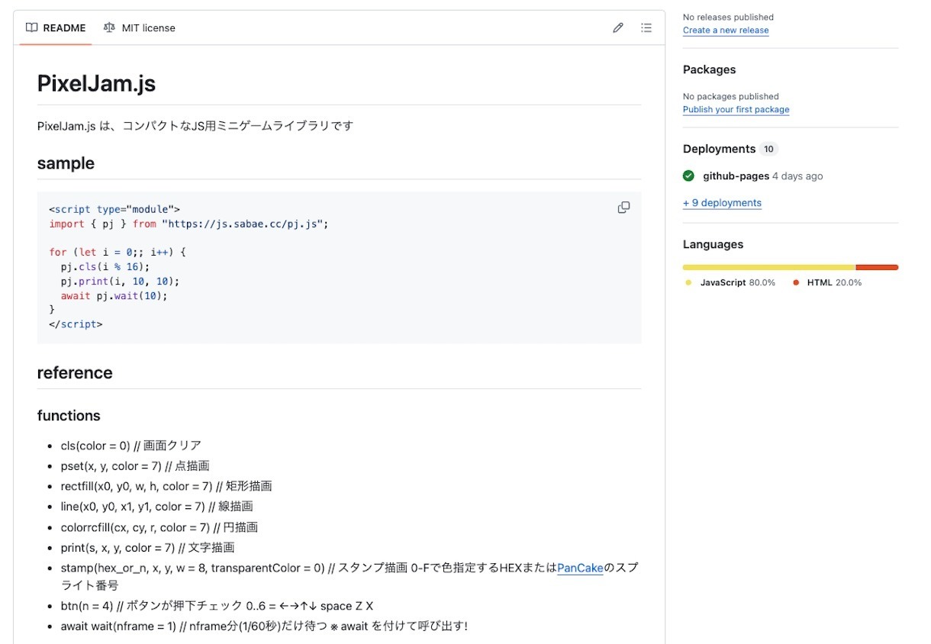Switch to the MIT license tab
Screen dimensions: 931x644
click(x=140, y=28)
